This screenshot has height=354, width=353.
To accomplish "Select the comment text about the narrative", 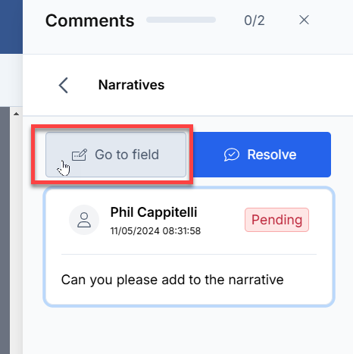I will (173, 280).
